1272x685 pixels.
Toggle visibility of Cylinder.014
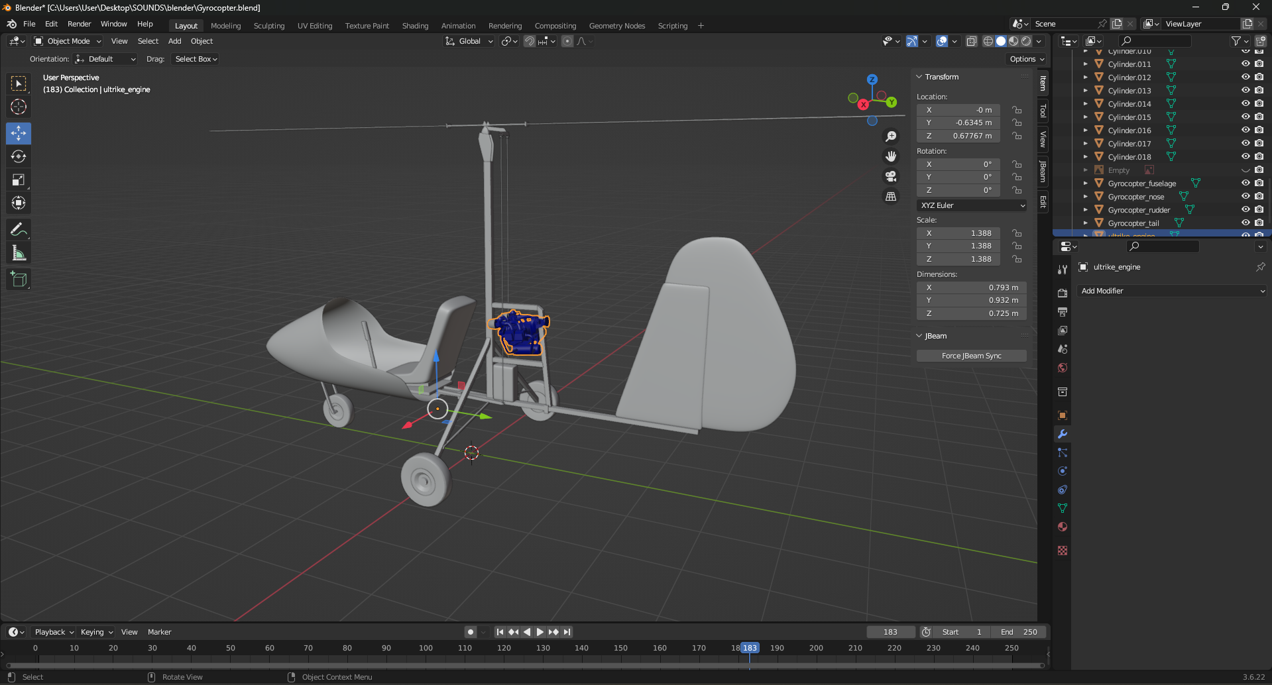pos(1245,104)
